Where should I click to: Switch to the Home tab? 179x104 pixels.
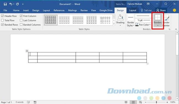point(16,10)
